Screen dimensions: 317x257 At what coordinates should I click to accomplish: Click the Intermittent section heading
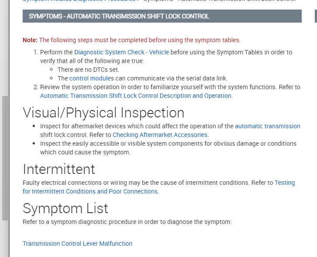59,169
